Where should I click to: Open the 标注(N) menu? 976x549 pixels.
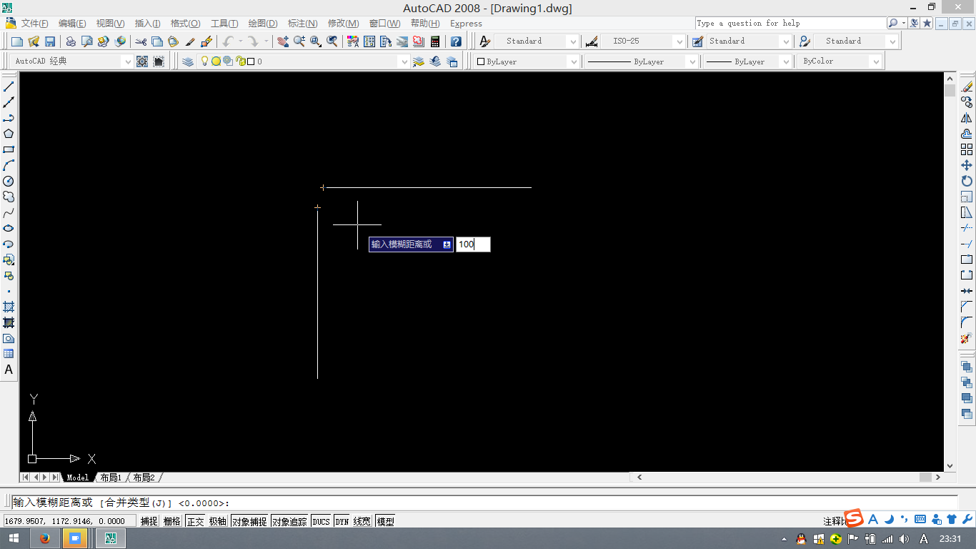pyautogui.click(x=303, y=24)
